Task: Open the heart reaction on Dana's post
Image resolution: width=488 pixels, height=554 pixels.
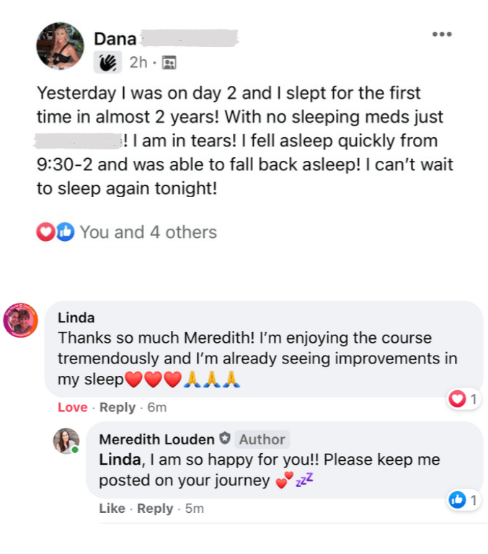Action: tap(45, 232)
